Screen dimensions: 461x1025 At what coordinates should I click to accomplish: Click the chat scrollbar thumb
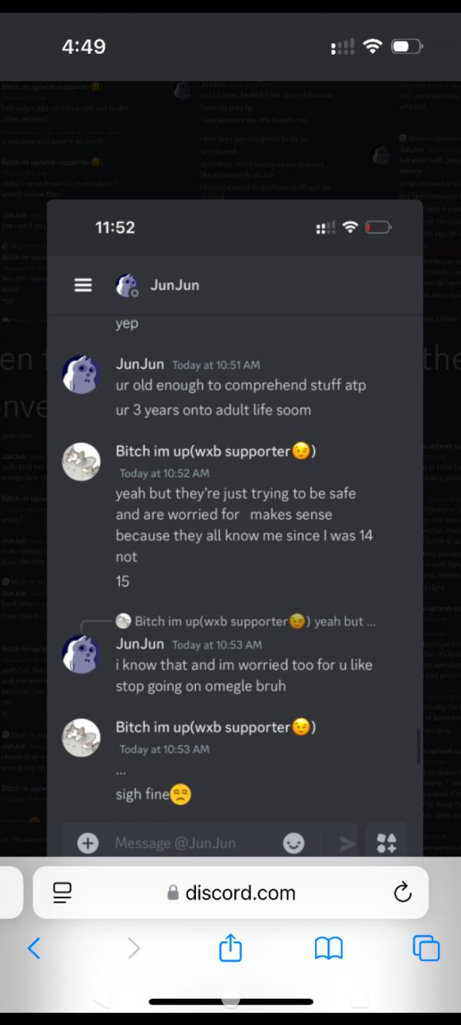(x=419, y=747)
